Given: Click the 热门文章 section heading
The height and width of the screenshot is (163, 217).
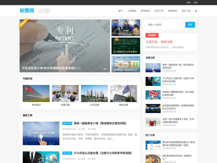Looking at the screenshot, I should 150,135.
